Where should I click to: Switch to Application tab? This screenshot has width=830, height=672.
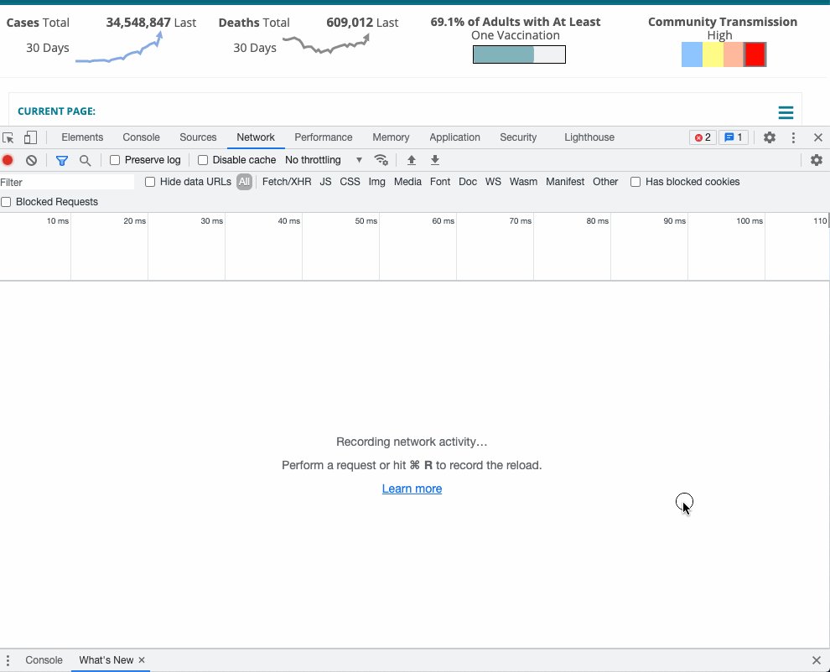tap(454, 137)
